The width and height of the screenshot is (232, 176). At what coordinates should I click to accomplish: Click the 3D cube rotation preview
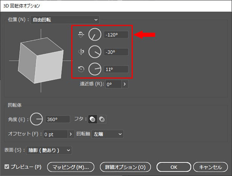click(x=41, y=60)
